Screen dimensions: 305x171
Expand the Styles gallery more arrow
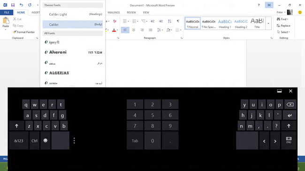point(268,23)
